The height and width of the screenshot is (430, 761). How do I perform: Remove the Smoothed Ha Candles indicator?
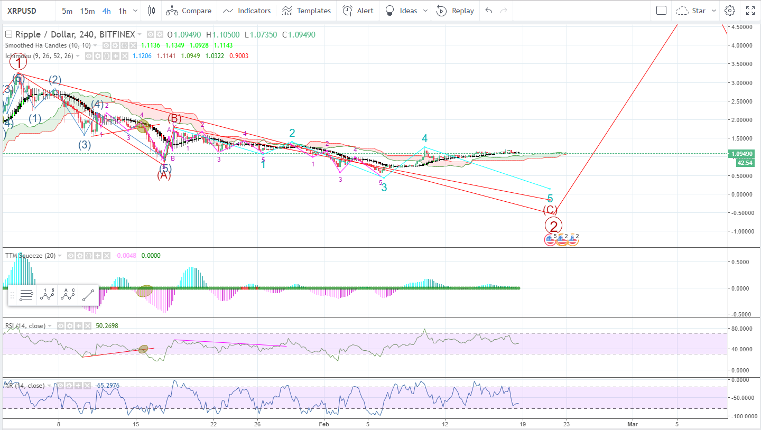(x=133, y=45)
